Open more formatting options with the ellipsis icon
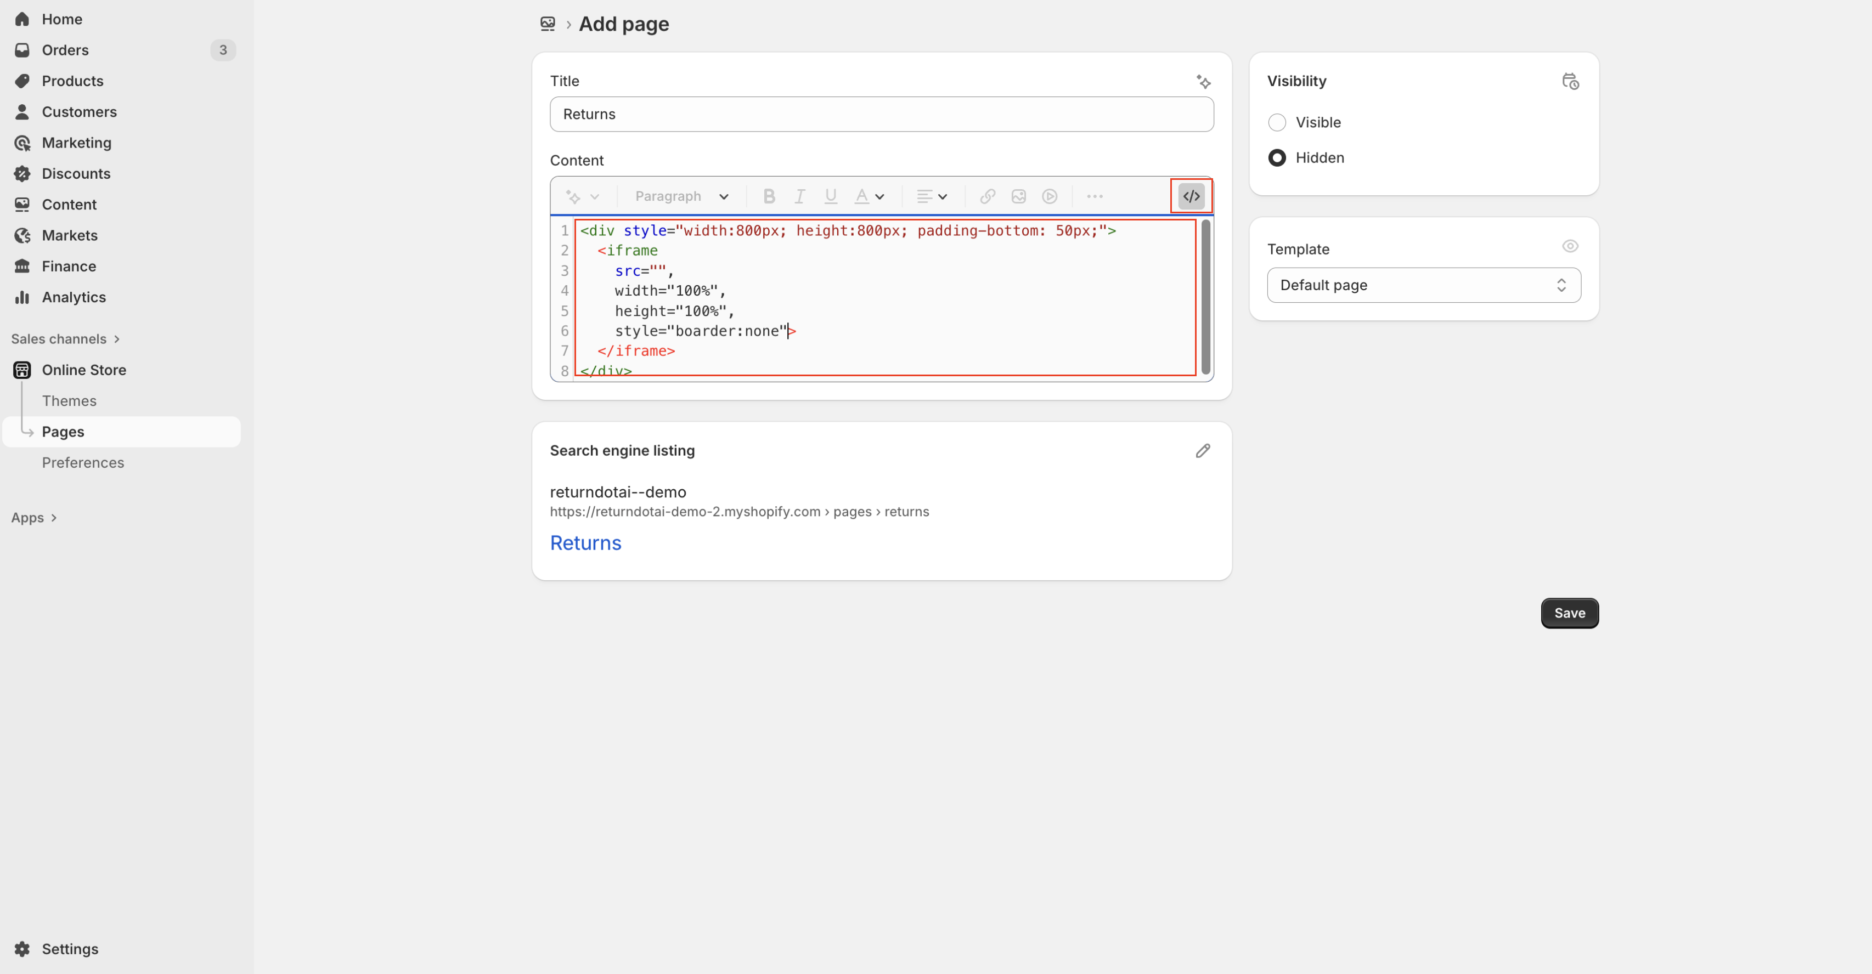1872x974 pixels. tap(1095, 196)
